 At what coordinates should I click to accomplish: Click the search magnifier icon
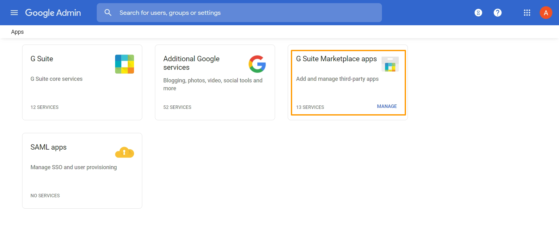108,13
